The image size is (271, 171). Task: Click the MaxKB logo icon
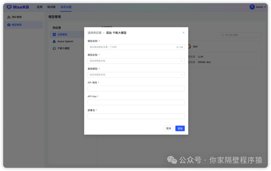(x=9, y=7)
